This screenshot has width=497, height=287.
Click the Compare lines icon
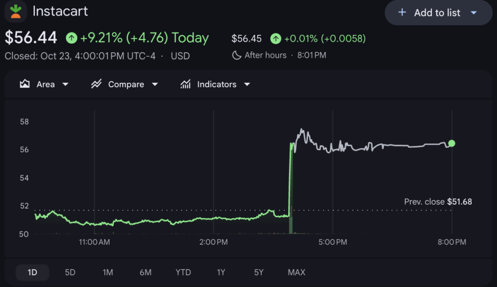pyautogui.click(x=97, y=84)
